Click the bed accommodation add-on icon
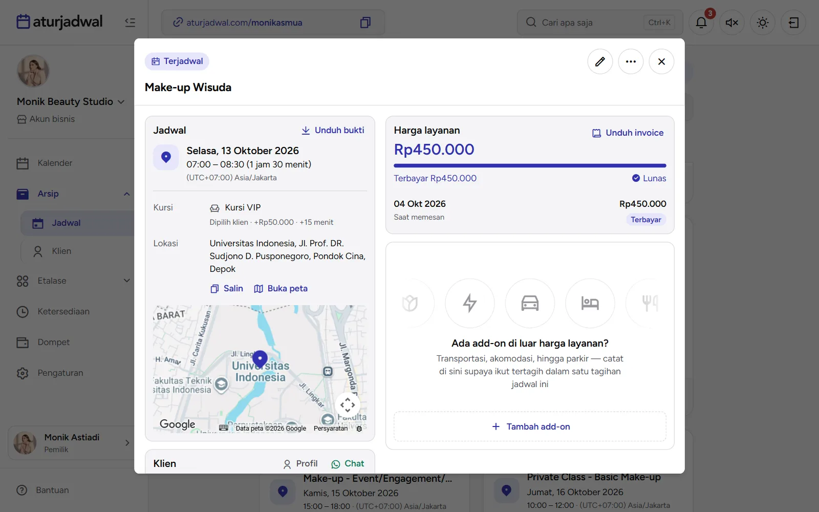 point(590,303)
